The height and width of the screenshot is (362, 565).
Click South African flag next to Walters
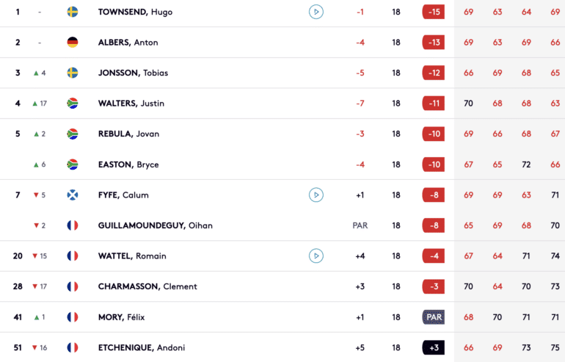[73, 104]
